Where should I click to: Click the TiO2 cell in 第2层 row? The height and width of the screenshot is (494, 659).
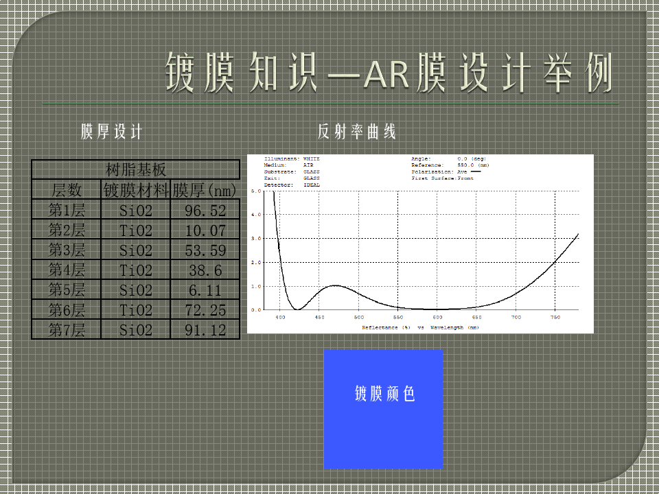[x=136, y=230]
